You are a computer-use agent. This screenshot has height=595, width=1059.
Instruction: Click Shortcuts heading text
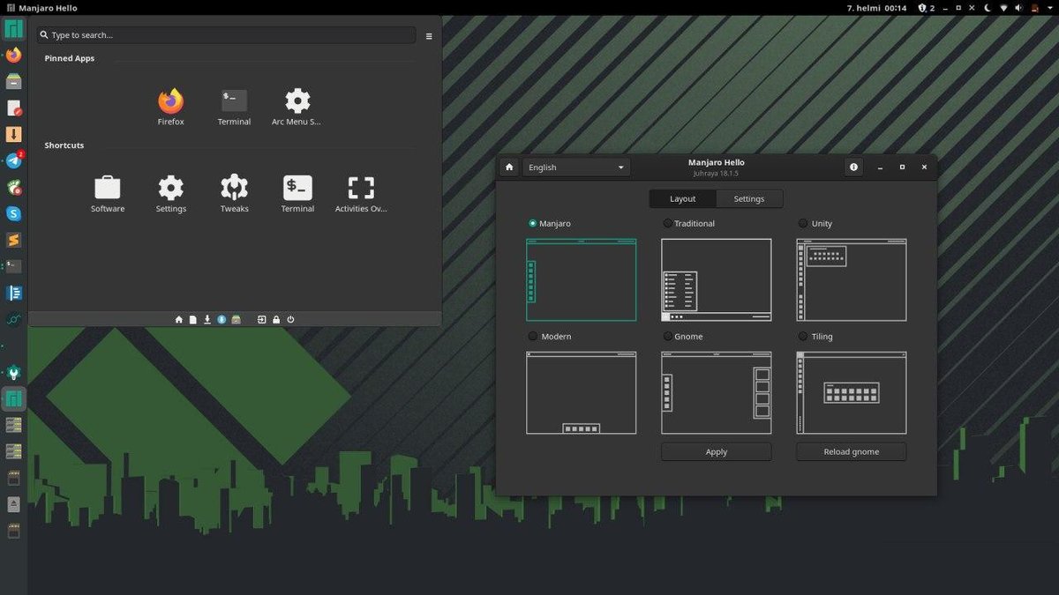point(64,145)
